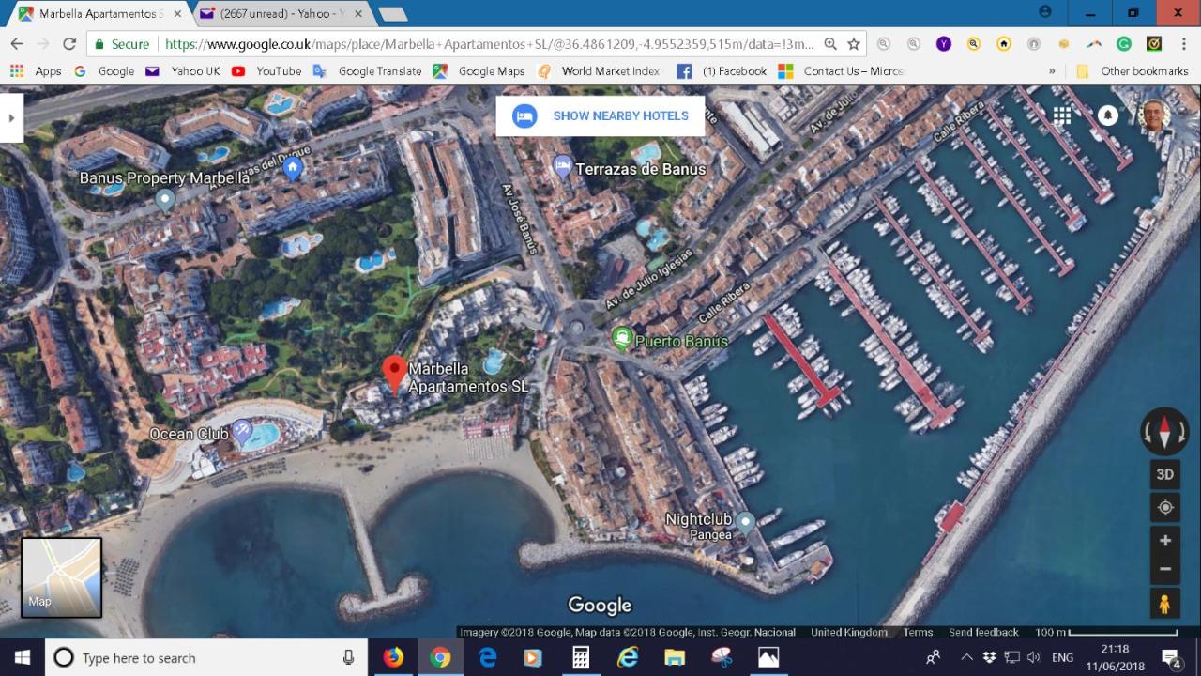Open Chrome menu three dots
Viewport: 1201px width, 676px height.
tap(1184, 44)
